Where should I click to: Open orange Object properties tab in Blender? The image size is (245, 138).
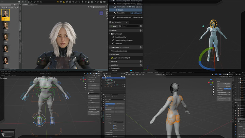tap(103, 110)
